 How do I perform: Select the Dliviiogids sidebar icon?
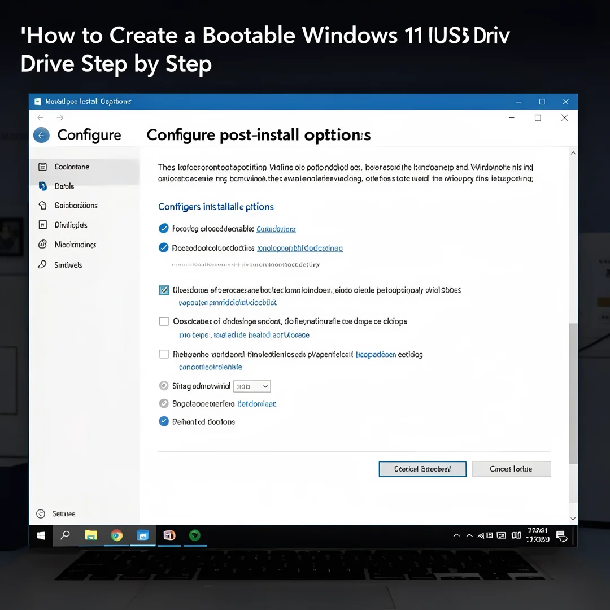pyautogui.click(x=43, y=225)
